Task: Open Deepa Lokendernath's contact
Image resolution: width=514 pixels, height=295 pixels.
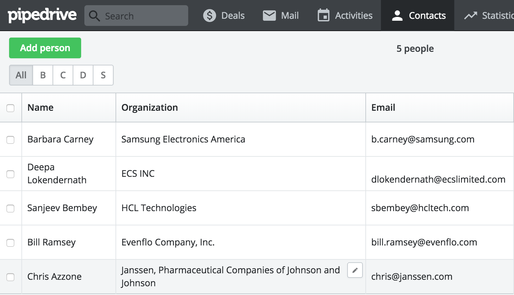Action: [57, 174]
